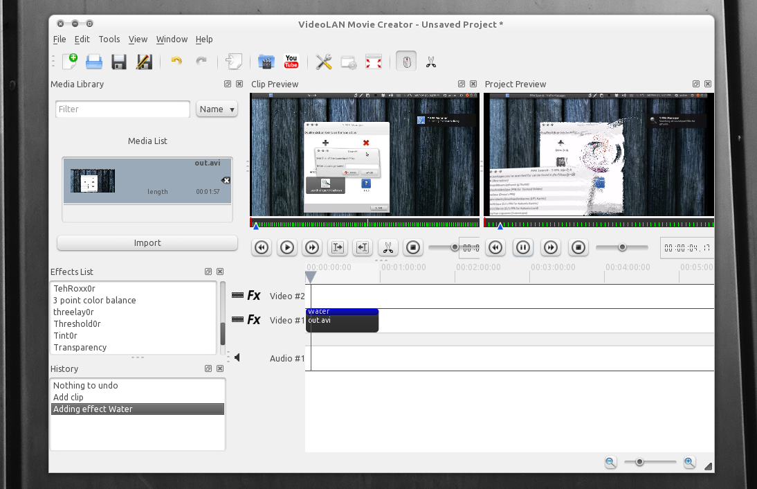The height and width of the screenshot is (489, 757).
Task: Close the Effects List panel
Action: (220, 272)
